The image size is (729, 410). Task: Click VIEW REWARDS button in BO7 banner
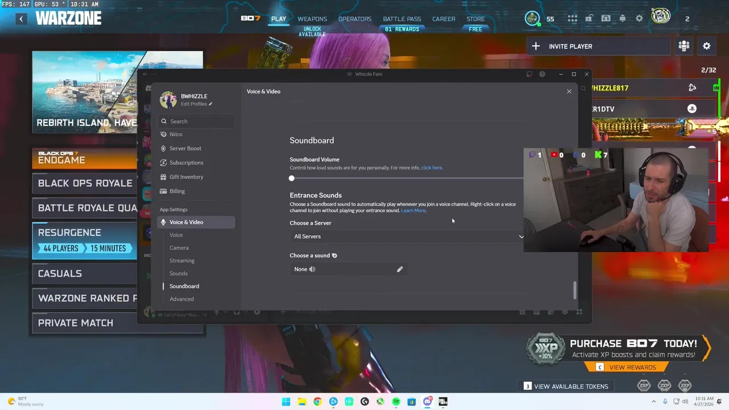(x=626, y=367)
